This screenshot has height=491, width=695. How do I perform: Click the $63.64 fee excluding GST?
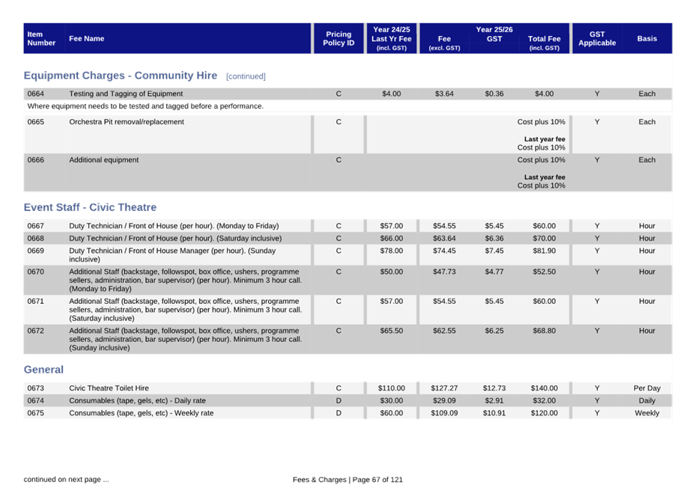tap(444, 239)
